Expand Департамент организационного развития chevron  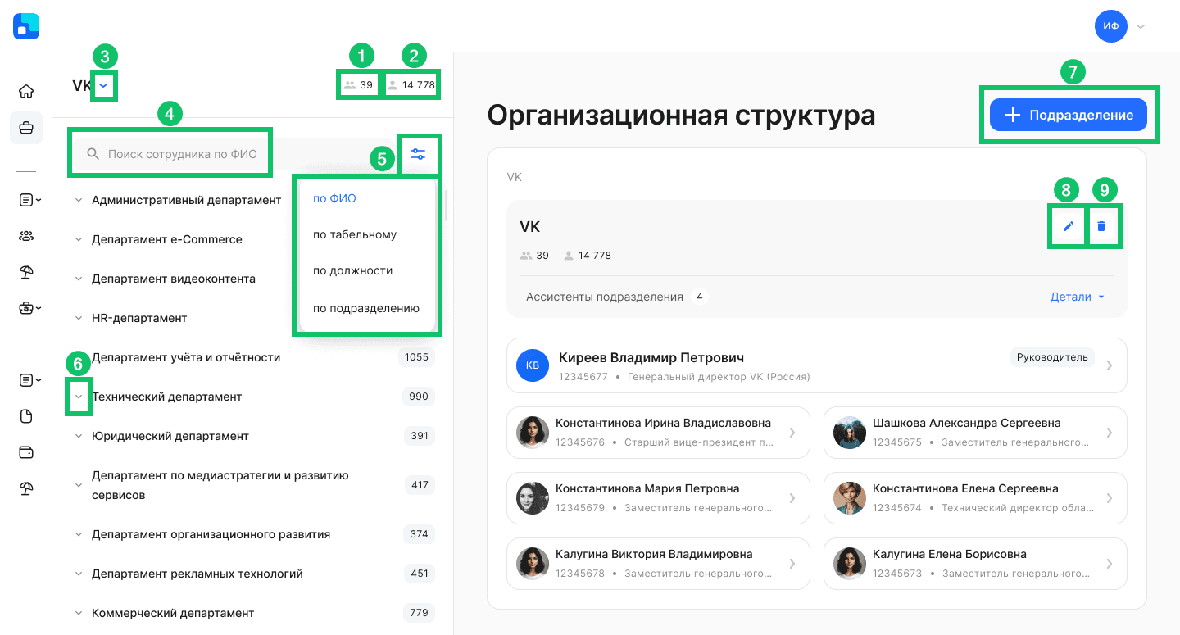pos(79,534)
